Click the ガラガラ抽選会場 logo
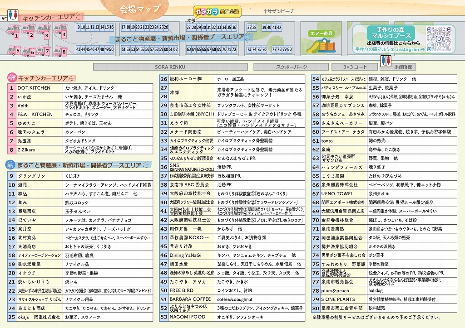Screen dimensions: 465x328 pyautogui.click(x=217, y=12)
